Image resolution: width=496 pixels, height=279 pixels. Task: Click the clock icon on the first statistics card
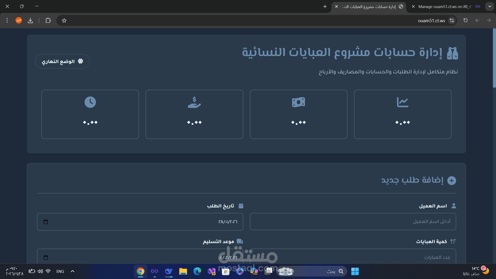pos(90,102)
